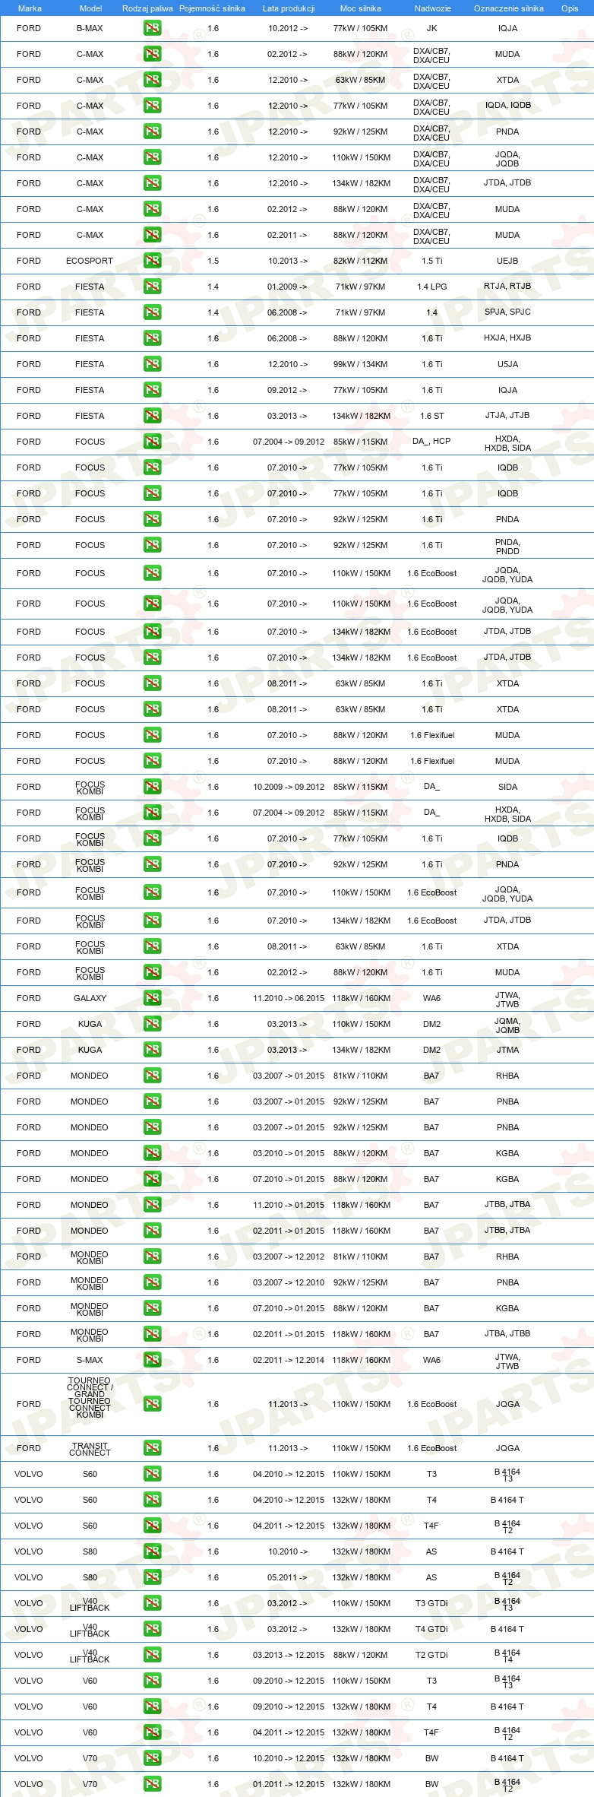Click the 'U5JA' engine code cell

pos(507,364)
